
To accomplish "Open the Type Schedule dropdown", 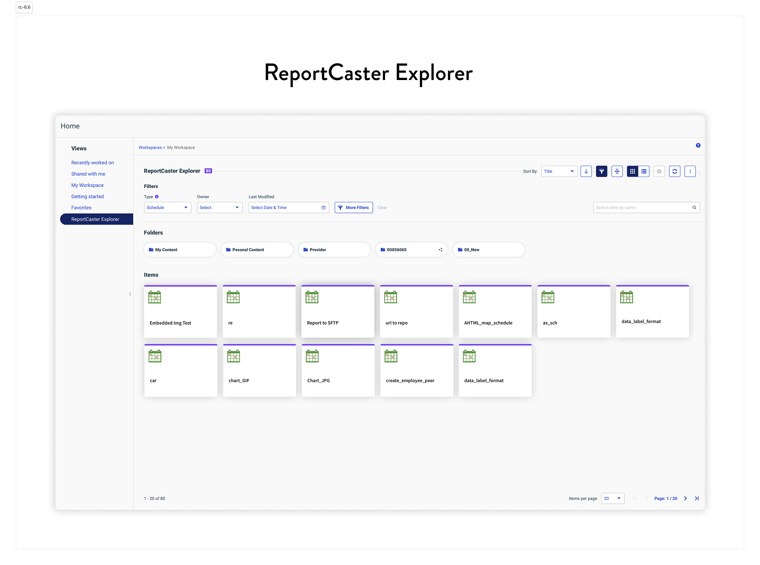I will [x=168, y=208].
